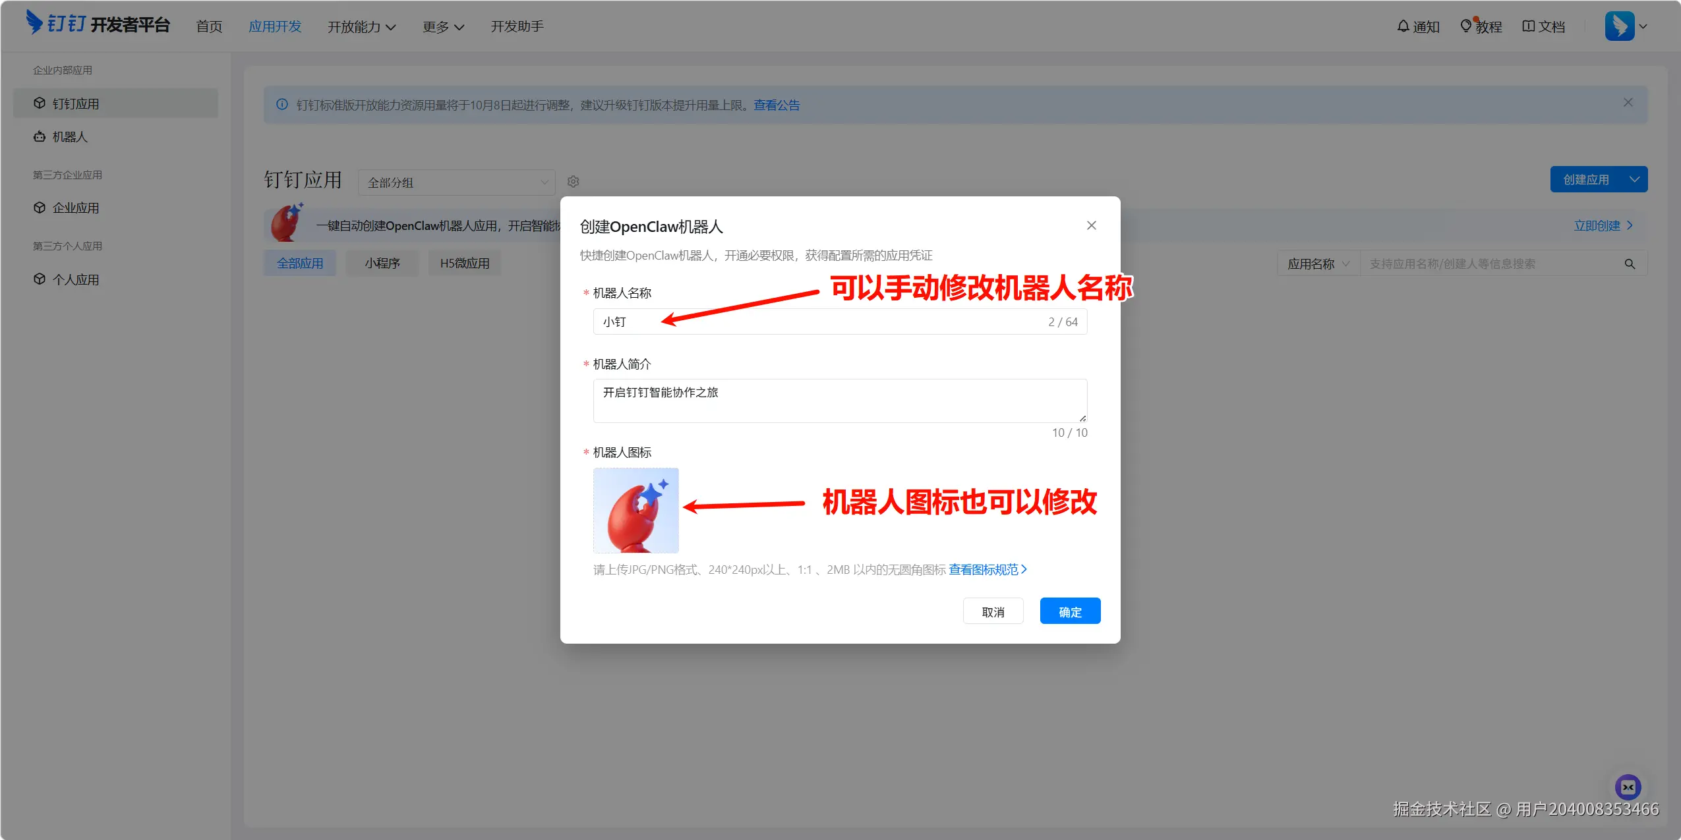Expand the 创建应用 dropdown arrow
This screenshot has width=1681, height=840.
coord(1635,179)
